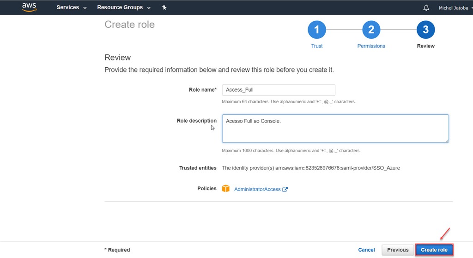Click the Create role button
The image size is (473, 258).
point(434,250)
